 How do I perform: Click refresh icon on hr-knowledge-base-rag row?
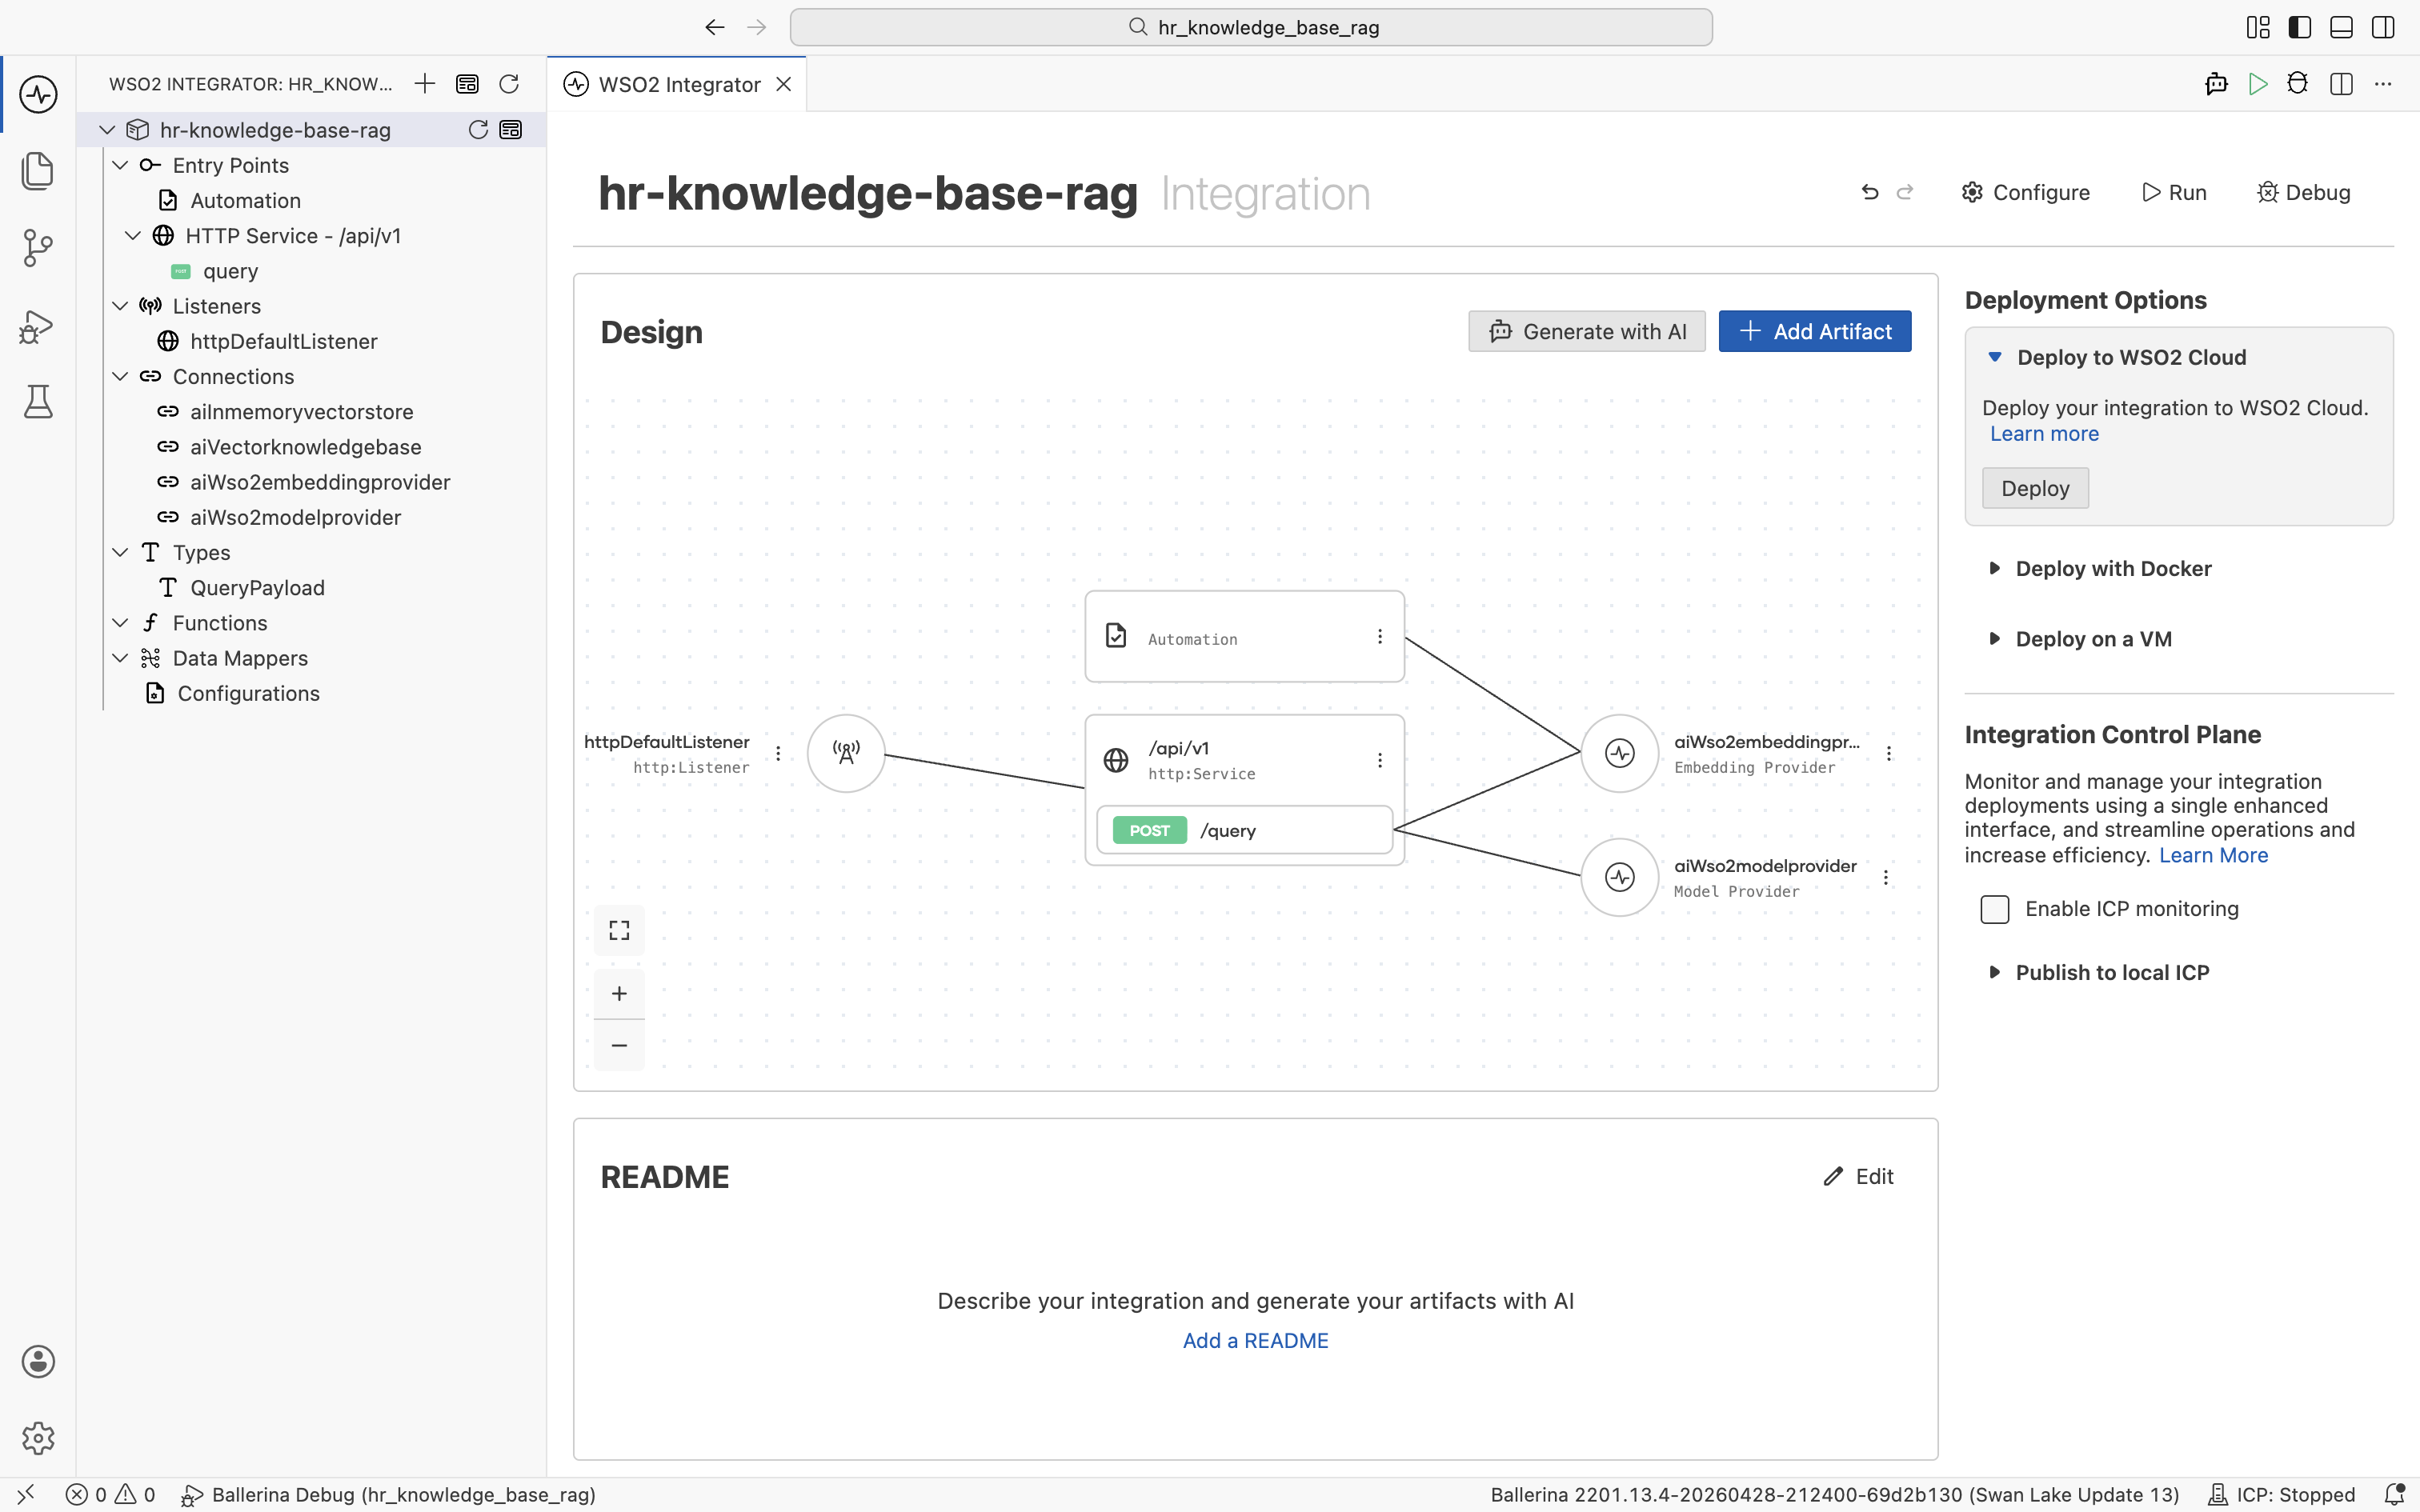click(478, 130)
